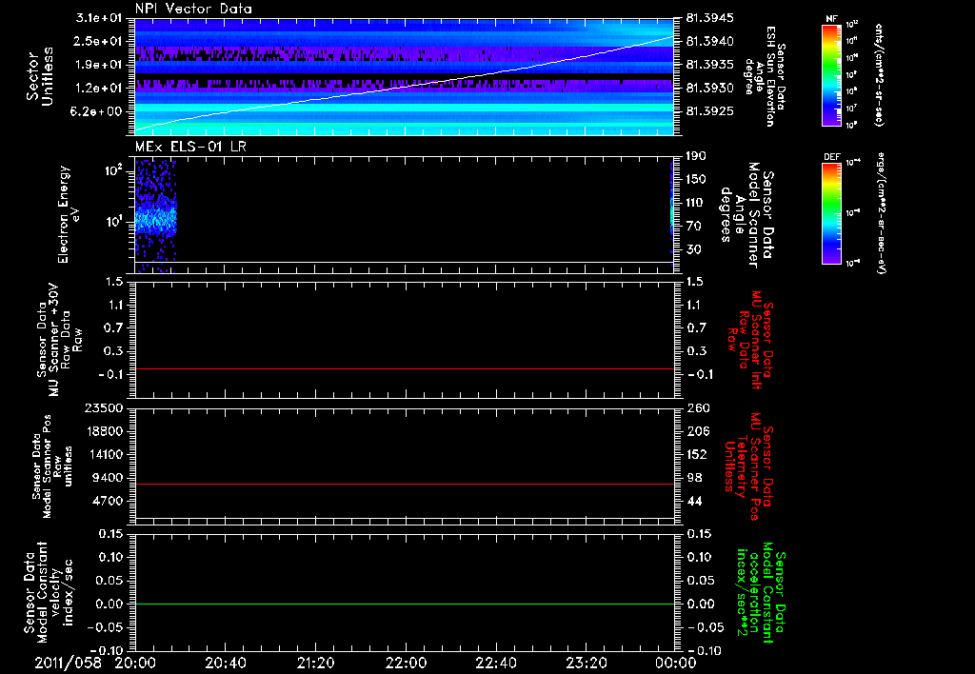This screenshot has height=674, width=975.
Task: Click the 'NF' label above the color bar
Action: point(831,19)
